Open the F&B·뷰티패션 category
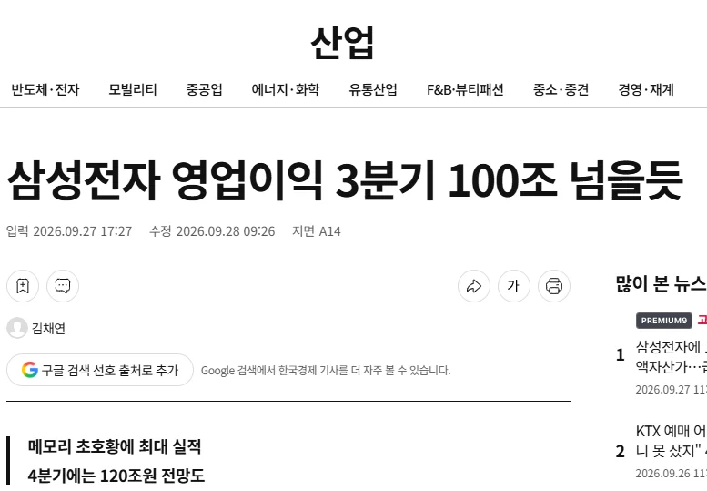The height and width of the screenshot is (491, 707). pyautogui.click(x=465, y=90)
